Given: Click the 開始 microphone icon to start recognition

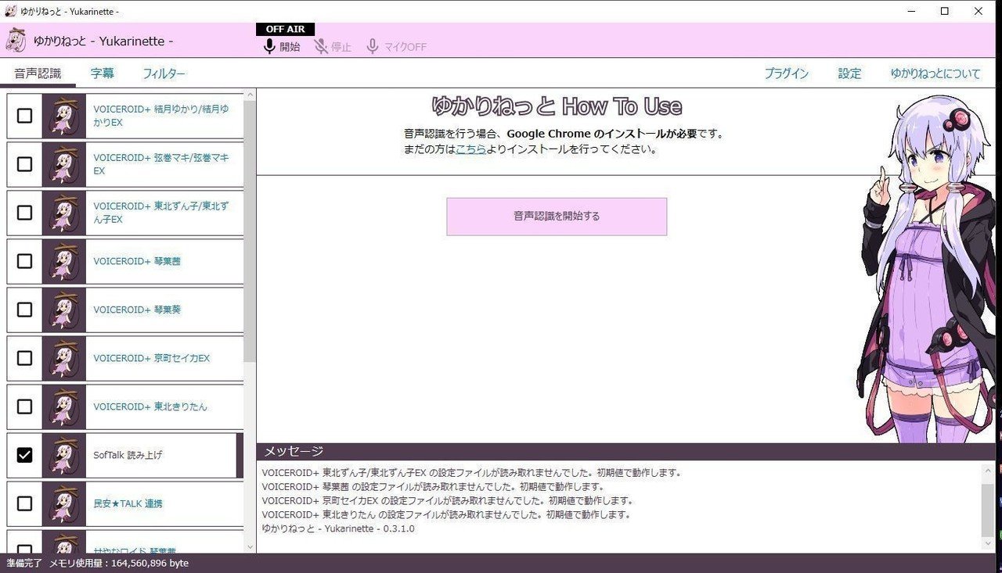Looking at the screenshot, I should 269,45.
